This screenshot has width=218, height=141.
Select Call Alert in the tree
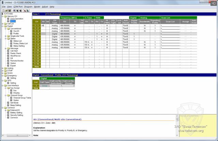click(14, 51)
